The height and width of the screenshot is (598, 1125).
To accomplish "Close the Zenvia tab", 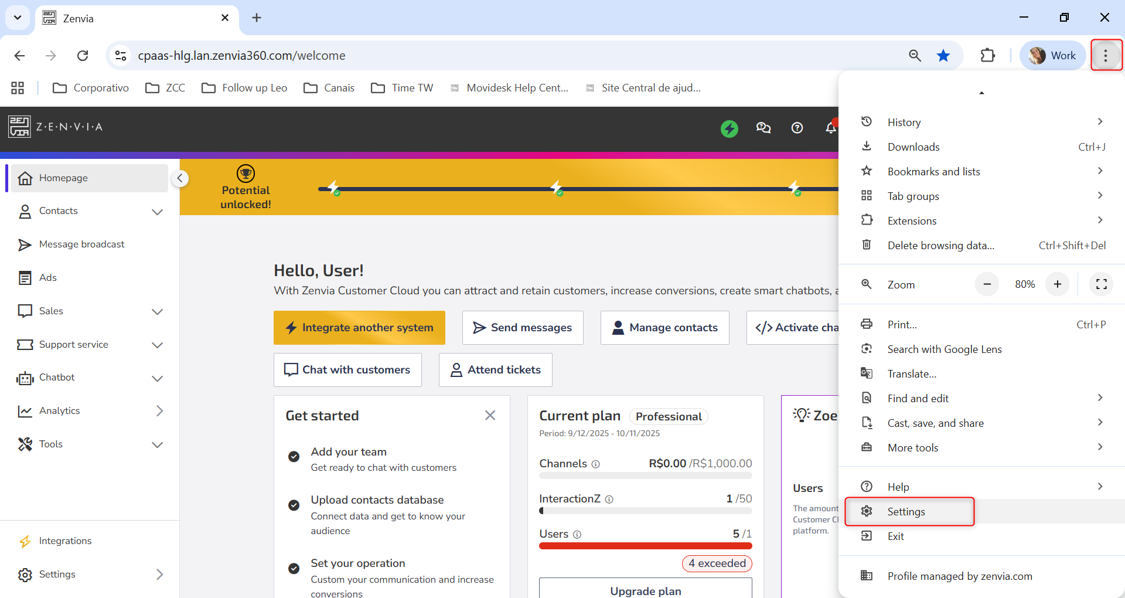I will coord(225,18).
